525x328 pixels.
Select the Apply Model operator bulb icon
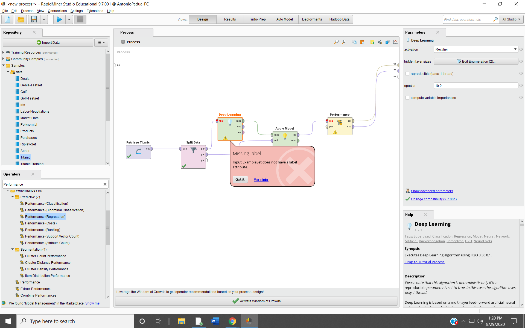coord(285,136)
